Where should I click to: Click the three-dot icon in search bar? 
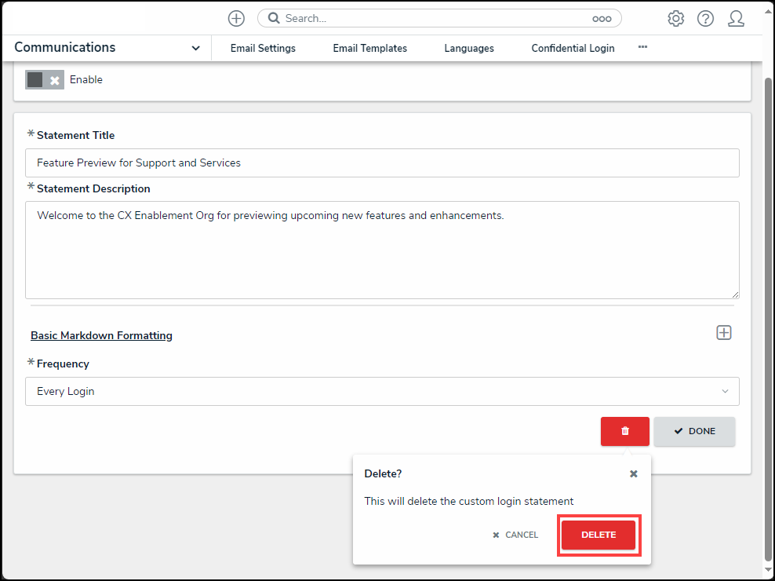(x=601, y=19)
